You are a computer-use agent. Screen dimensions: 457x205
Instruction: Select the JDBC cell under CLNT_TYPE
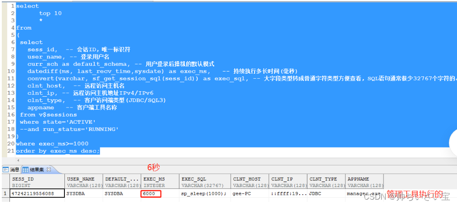[326, 194]
